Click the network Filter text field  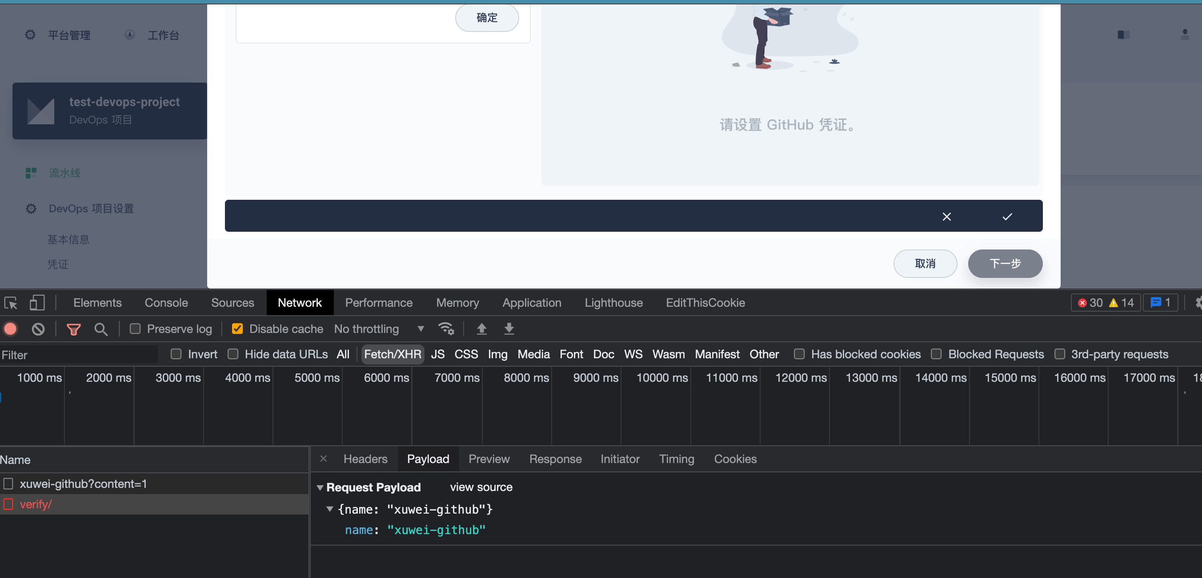(79, 355)
